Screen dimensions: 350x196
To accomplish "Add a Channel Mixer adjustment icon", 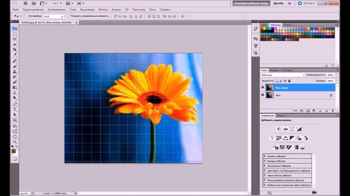I will pyautogui.click(x=306, y=138).
